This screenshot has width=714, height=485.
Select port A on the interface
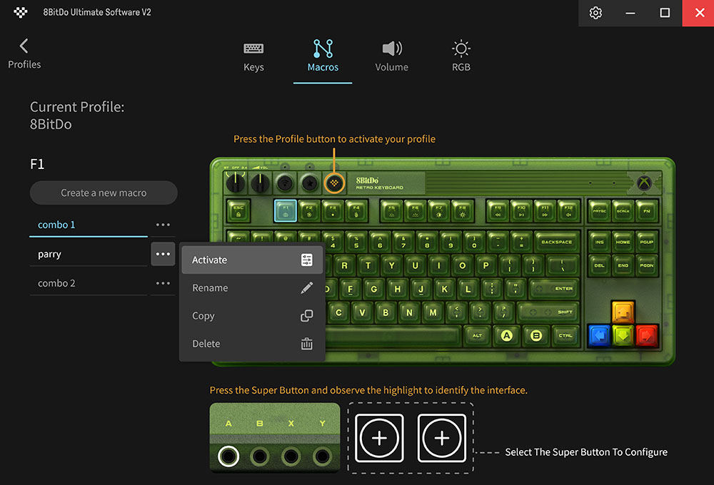tap(228, 456)
